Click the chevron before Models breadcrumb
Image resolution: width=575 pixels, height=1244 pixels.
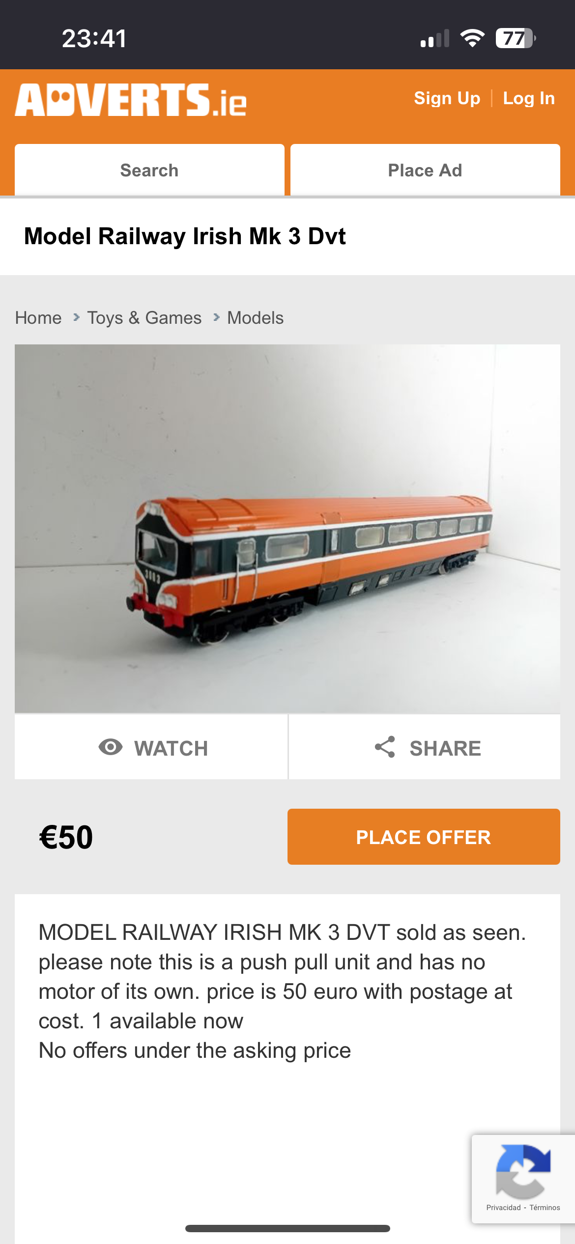(x=216, y=317)
